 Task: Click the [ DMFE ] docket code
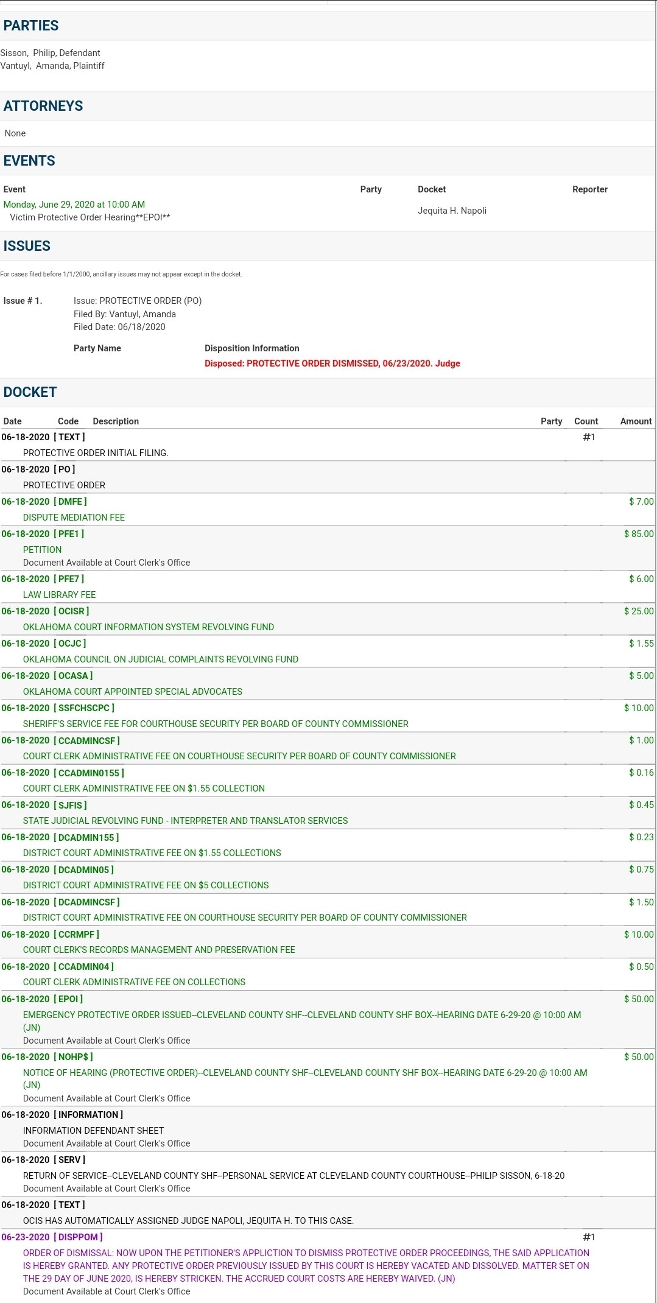pos(70,502)
